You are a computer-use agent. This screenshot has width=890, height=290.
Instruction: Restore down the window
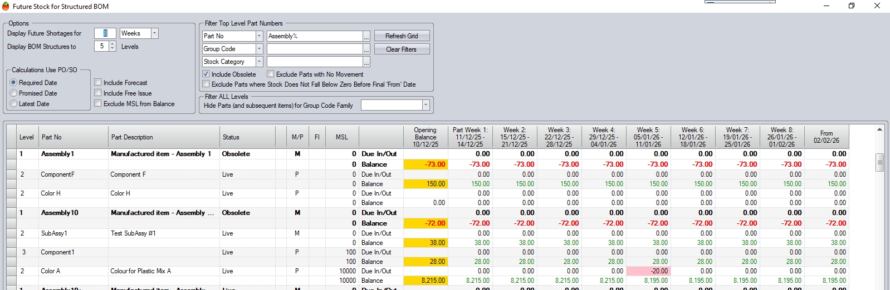(x=851, y=6)
